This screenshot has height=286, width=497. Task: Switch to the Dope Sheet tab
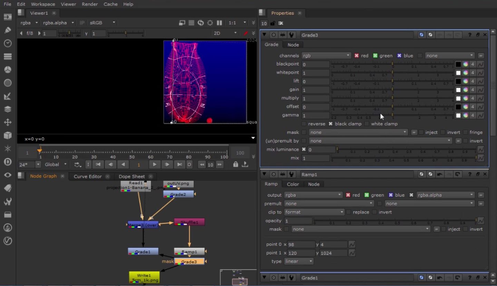[x=131, y=177]
